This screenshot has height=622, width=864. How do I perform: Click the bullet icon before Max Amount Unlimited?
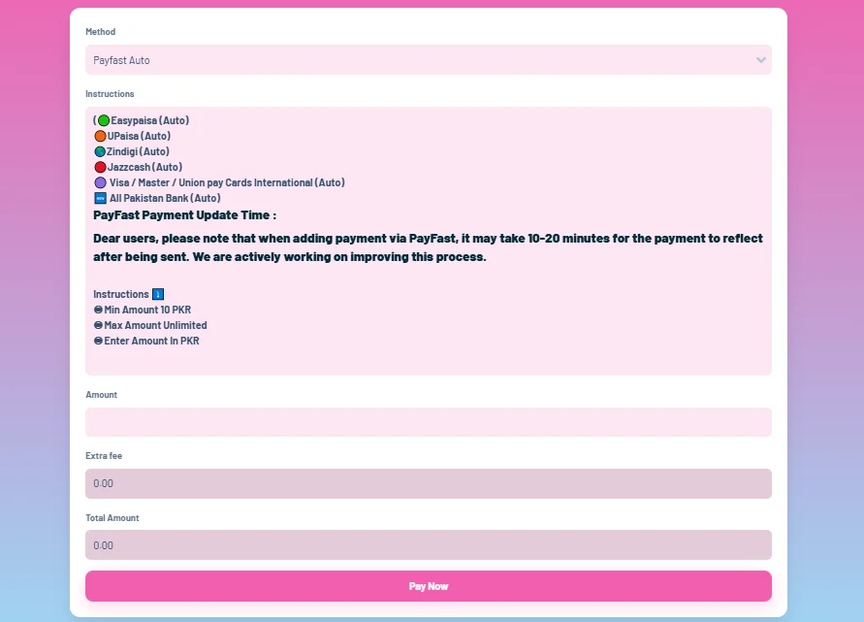click(x=98, y=325)
